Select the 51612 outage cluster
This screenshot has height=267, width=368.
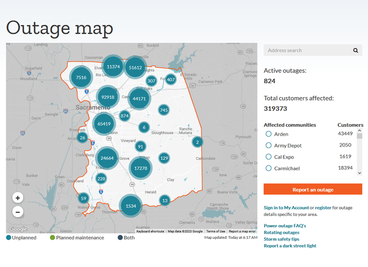(135, 67)
